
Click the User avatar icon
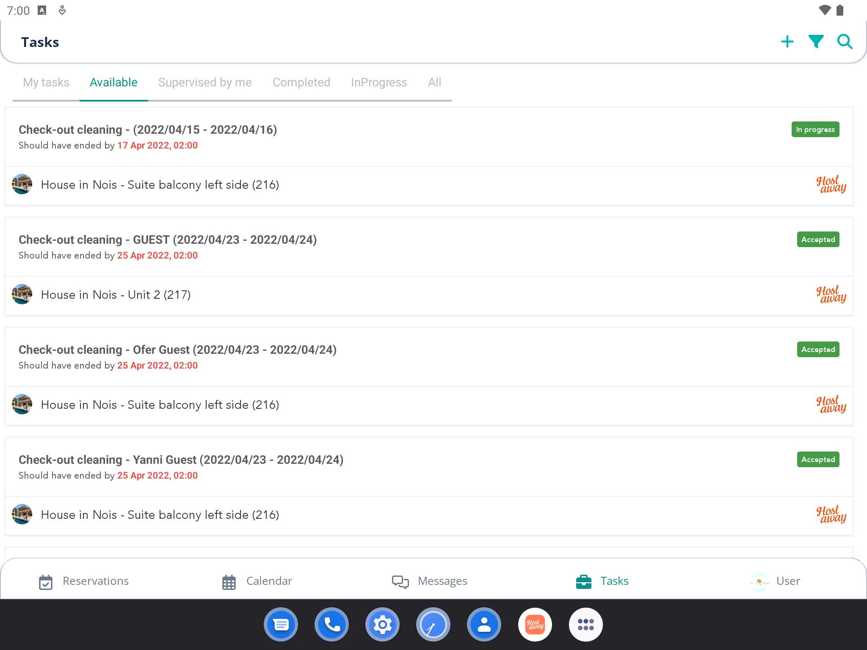759,582
